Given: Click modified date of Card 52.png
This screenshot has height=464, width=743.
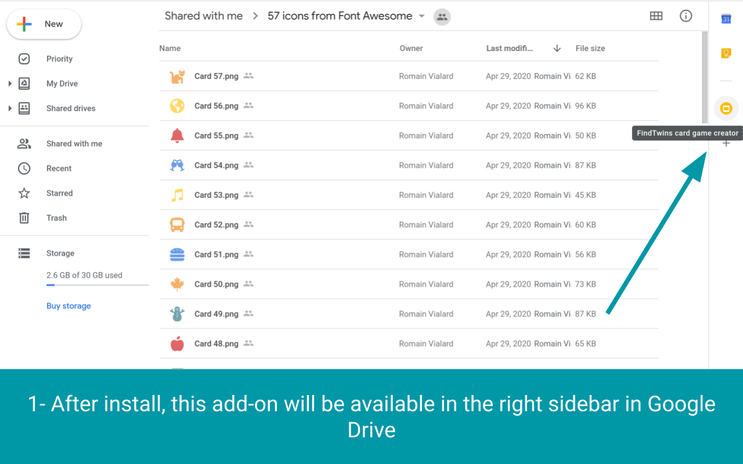Looking at the screenshot, I should (x=508, y=224).
